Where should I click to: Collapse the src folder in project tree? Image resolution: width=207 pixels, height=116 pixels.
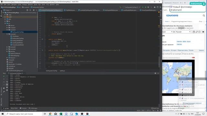(x=5, y=23)
